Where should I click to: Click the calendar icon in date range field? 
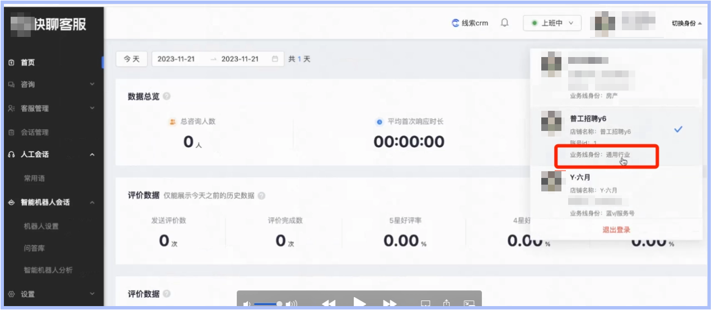pyautogui.click(x=275, y=59)
